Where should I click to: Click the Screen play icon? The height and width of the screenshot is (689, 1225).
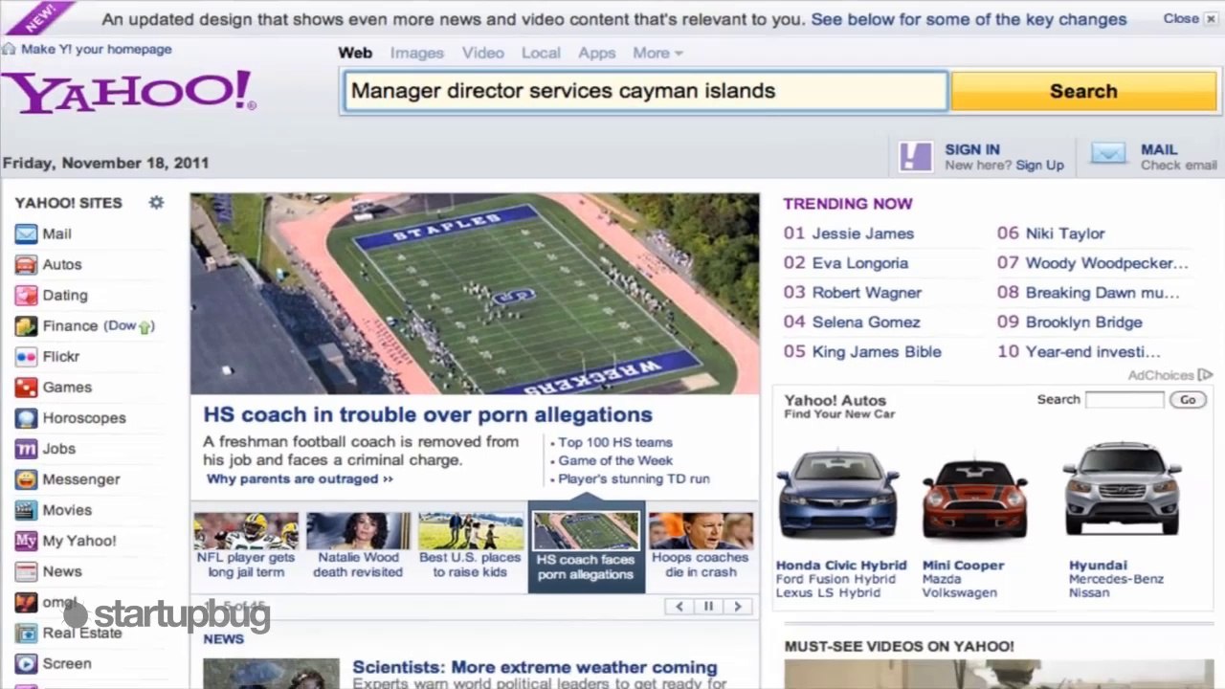coord(26,663)
